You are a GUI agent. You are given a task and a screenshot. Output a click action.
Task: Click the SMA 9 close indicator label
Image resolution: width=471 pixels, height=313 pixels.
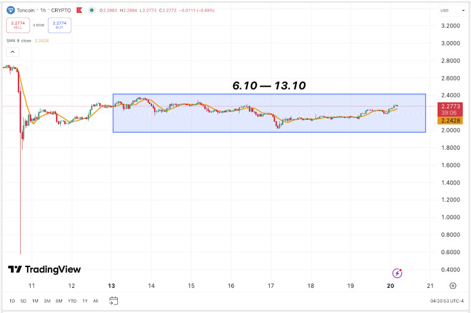(19, 41)
